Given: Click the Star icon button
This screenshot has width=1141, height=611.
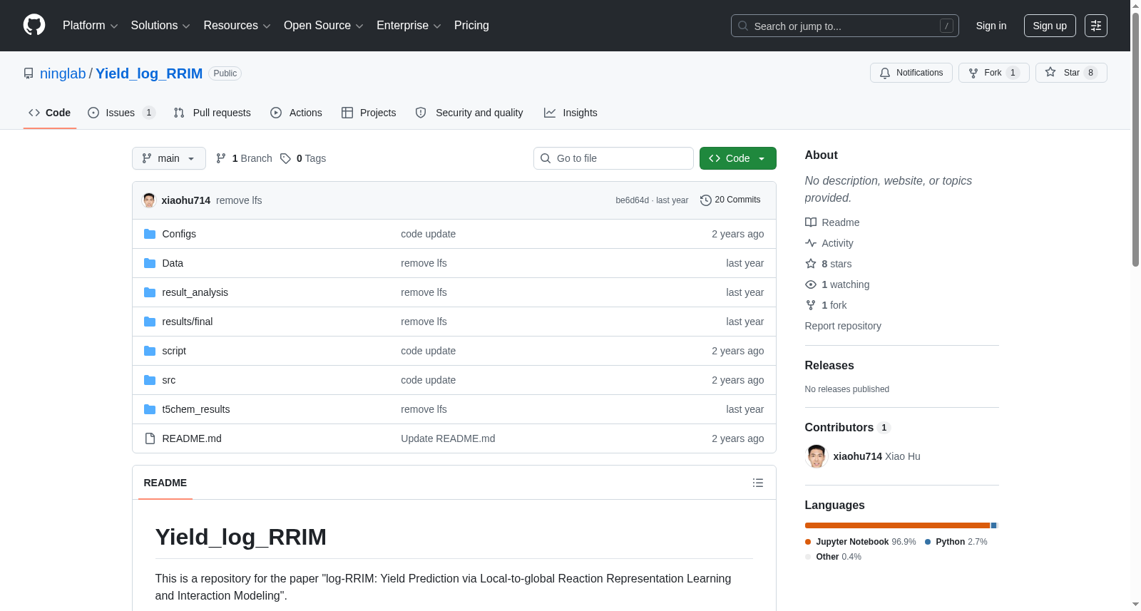Looking at the screenshot, I should click(x=1050, y=72).
